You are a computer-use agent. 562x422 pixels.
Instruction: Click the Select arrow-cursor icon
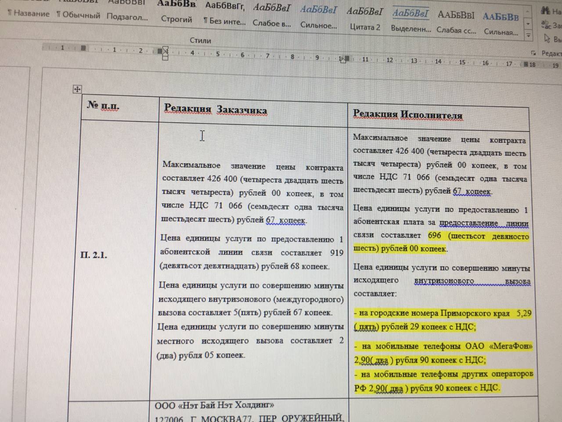click(x=547, y=39)
